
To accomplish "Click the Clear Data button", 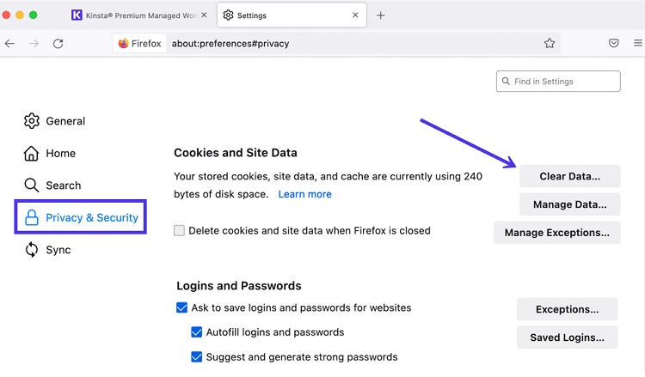I will tap(569, 176).
